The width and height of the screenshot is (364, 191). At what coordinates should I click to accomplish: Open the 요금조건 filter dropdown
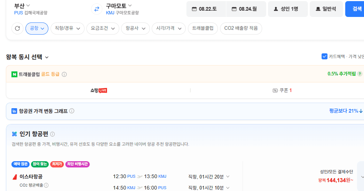coord(103,28)
